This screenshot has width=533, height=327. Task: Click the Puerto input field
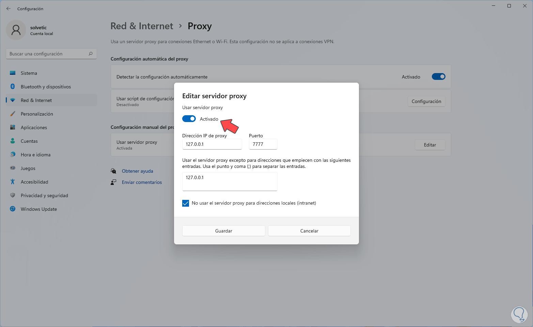pos(263,144)
